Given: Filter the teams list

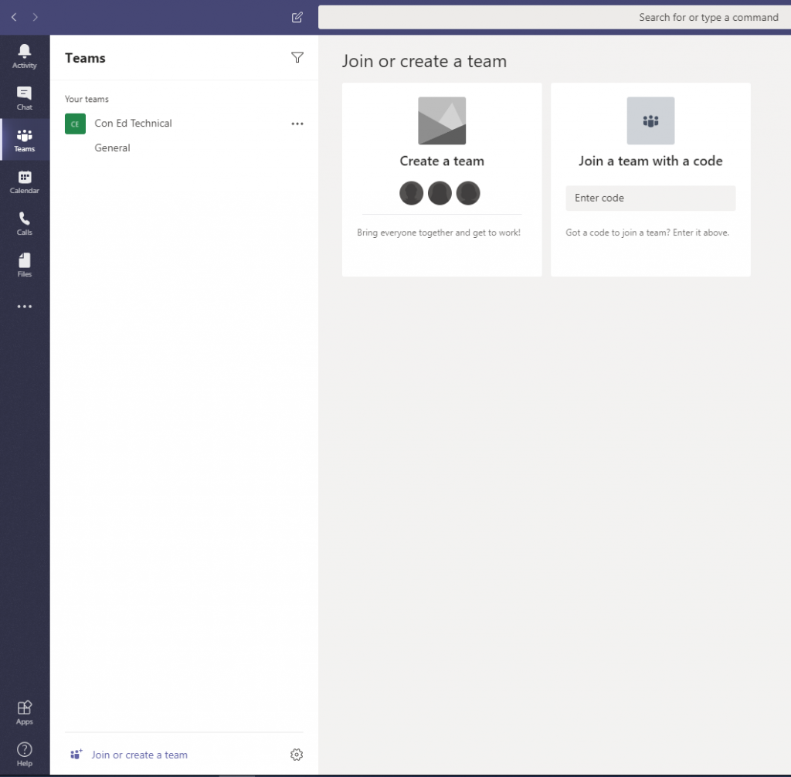Looking at the screenshot, I should pyautogui.click(x=297, y=57).
